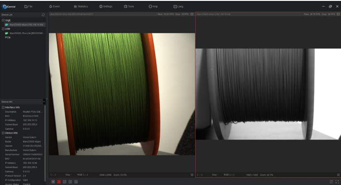
Task: Click the list view icon at bottom right
Action: pyautogui.click(x=331, y=181)
